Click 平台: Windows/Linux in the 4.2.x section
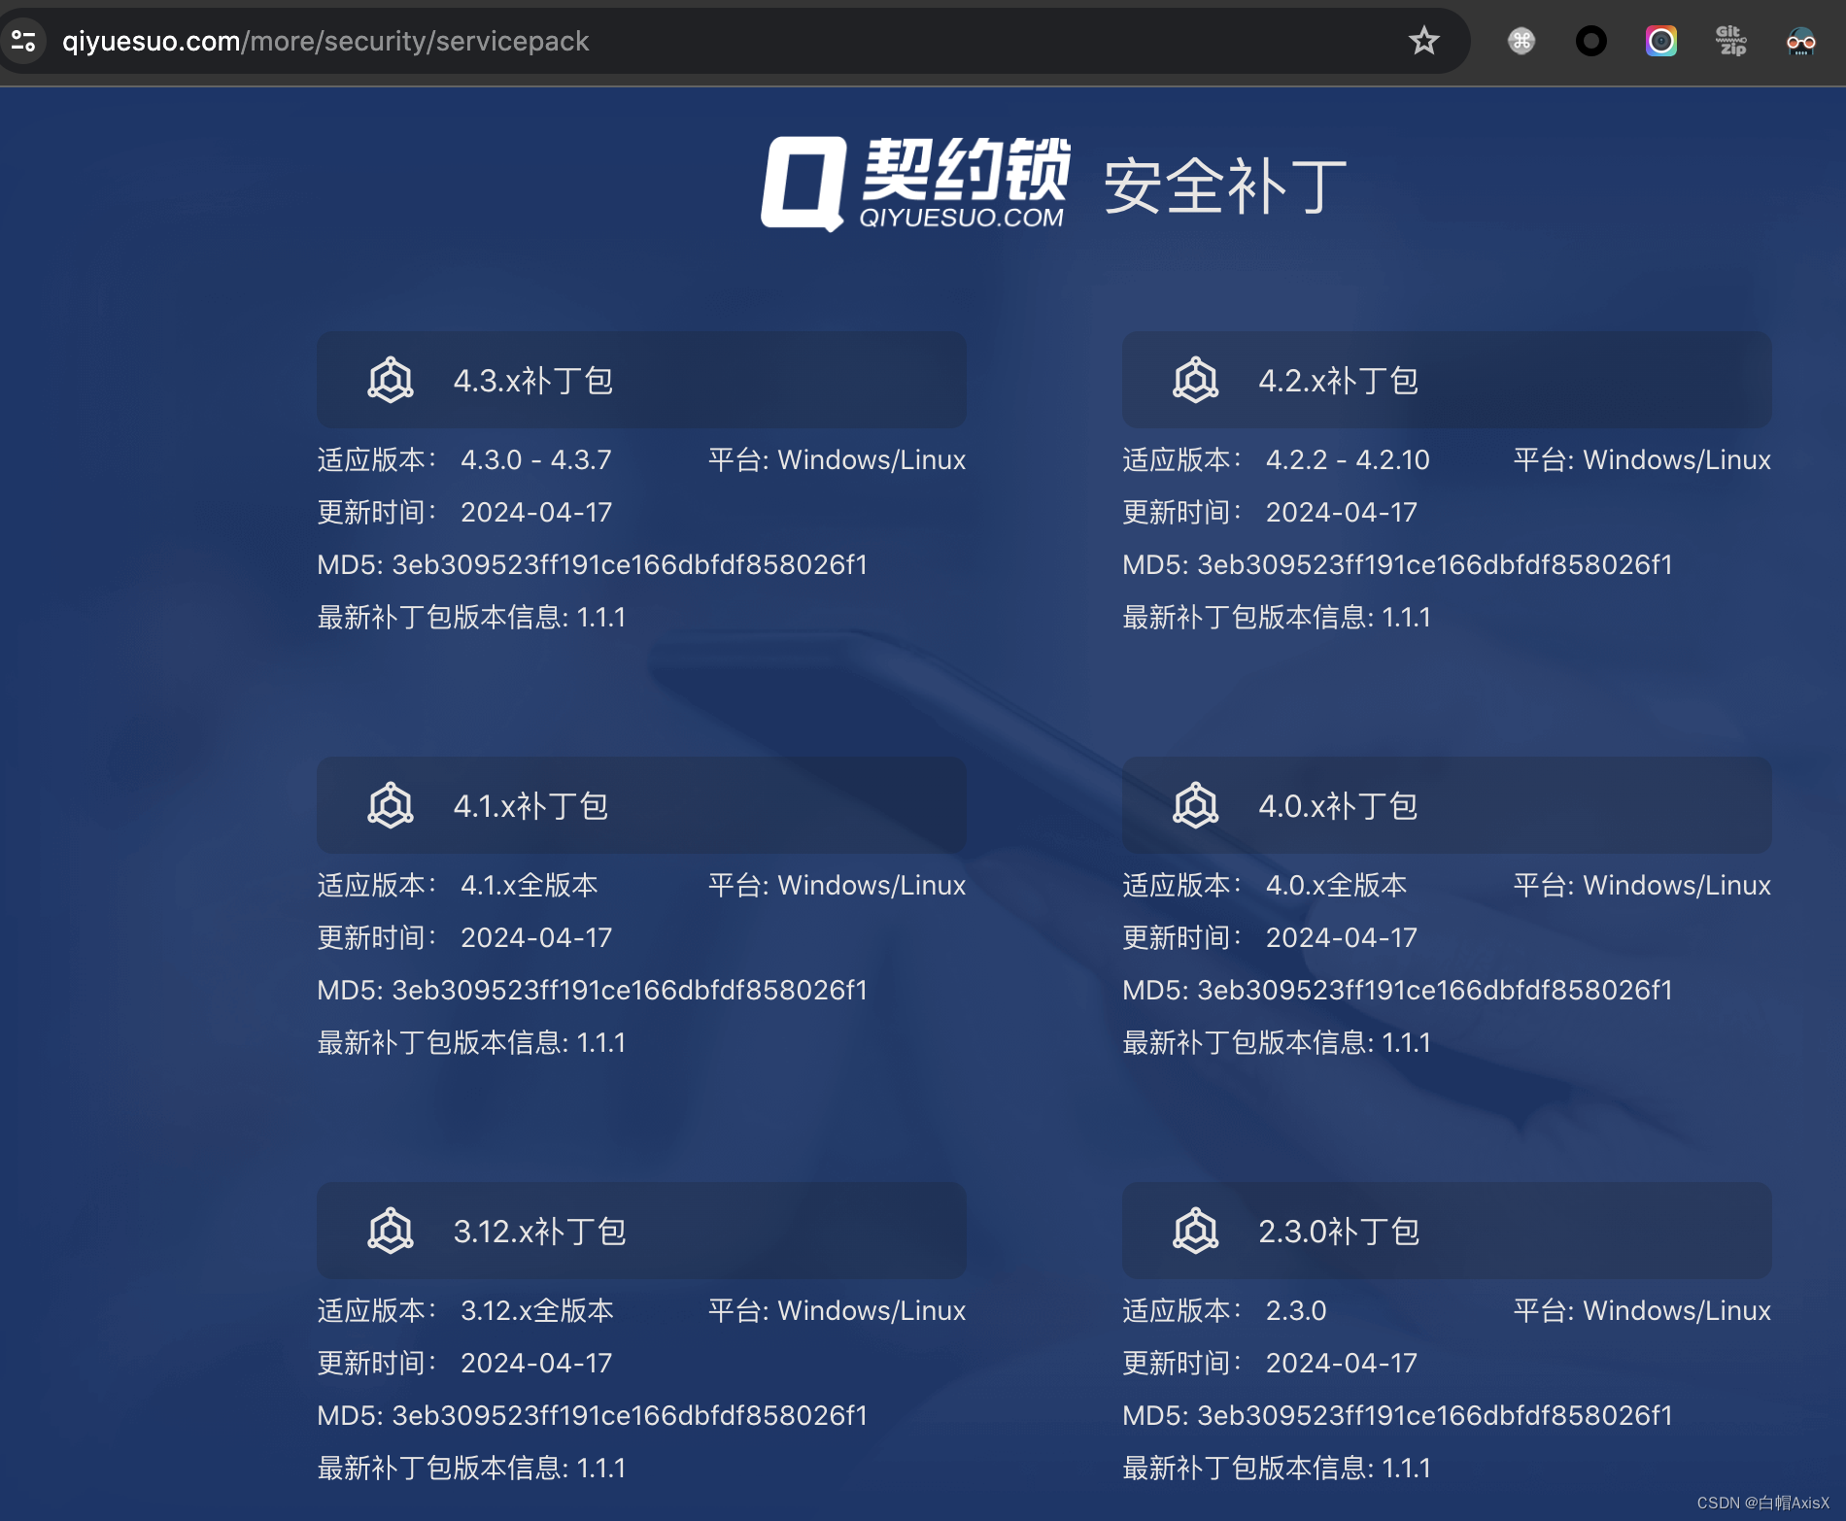Screen dimensions: 1846x1521 pos(1642,459)
